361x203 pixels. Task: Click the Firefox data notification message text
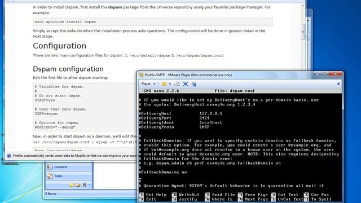[x=74, y=156]
